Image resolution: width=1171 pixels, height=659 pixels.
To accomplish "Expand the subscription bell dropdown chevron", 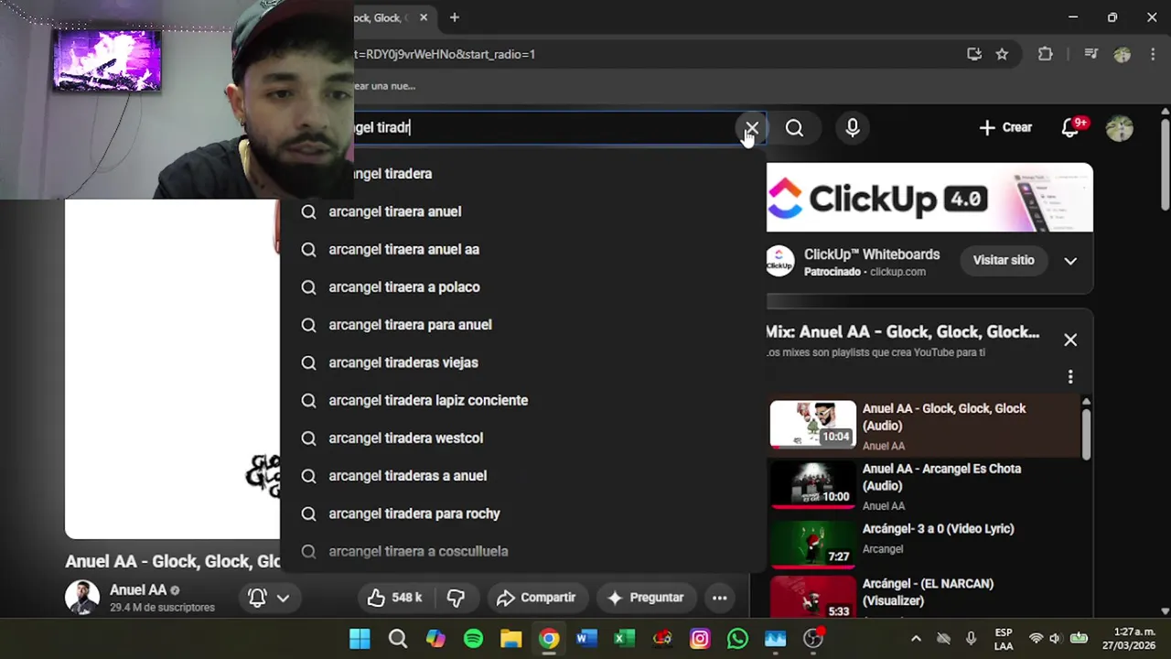I will (x=284, y=598).
